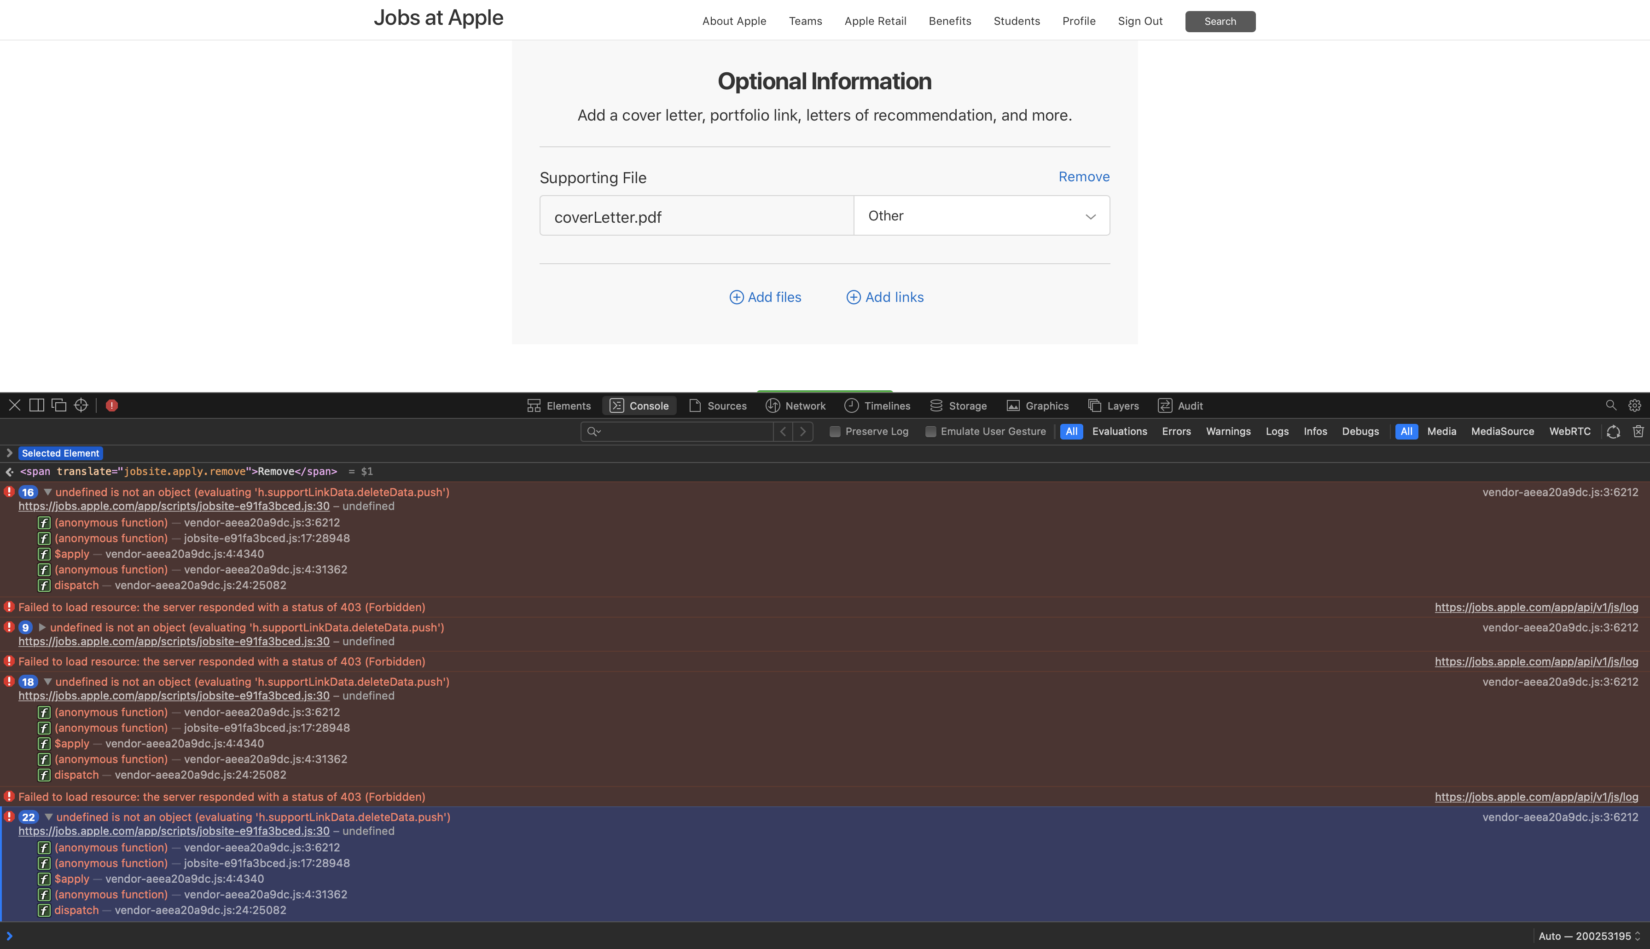The image size is (1650, 949).
Task: Expand the collapsed error with count 9
Action: [x=42, y=627]
